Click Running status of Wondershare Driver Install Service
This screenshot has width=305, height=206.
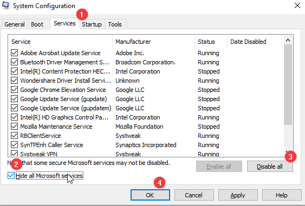[x=209, y=81]
